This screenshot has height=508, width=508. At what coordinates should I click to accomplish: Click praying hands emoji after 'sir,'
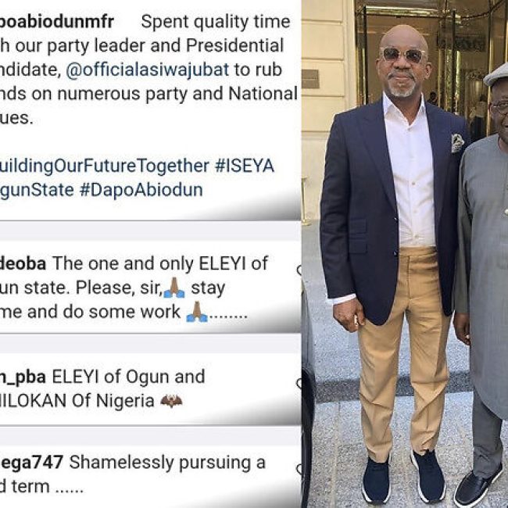click(174, 288)
